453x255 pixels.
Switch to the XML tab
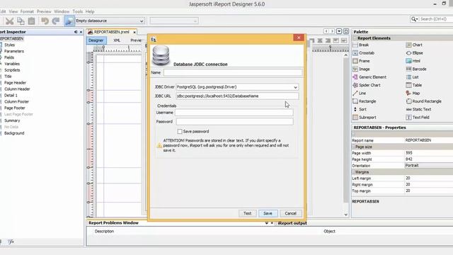(117, 40)
